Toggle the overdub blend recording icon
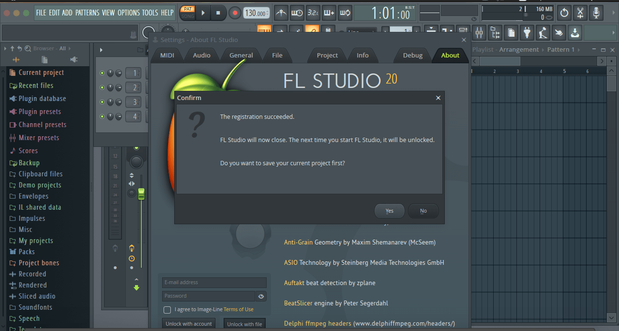 pyautogui.click(x=329, y=13)
